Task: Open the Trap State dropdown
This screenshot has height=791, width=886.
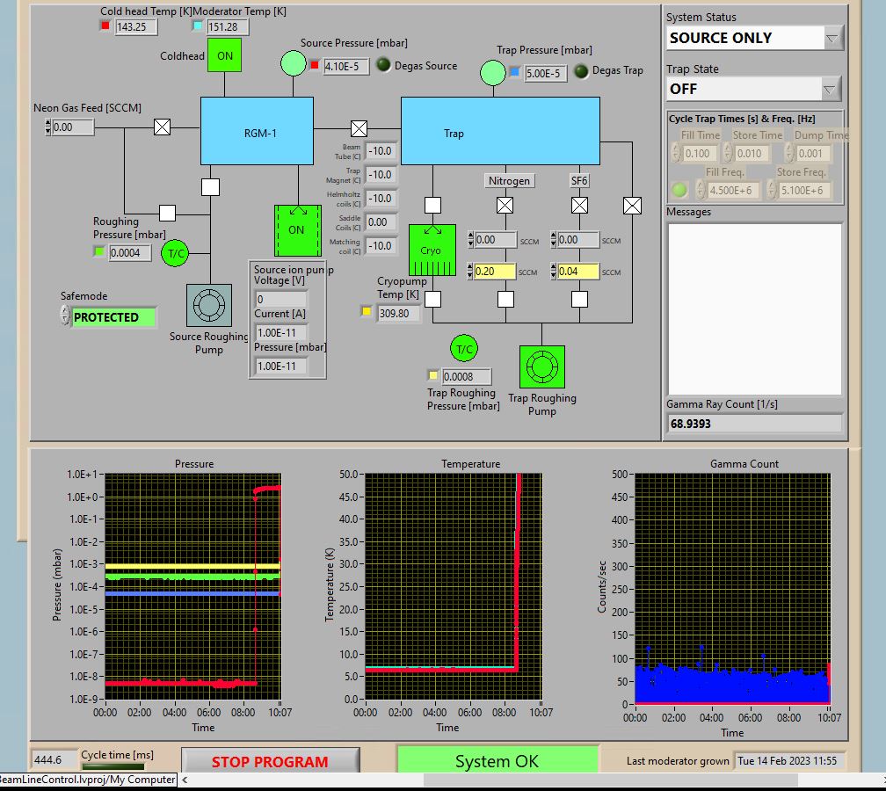Action: 830,89
